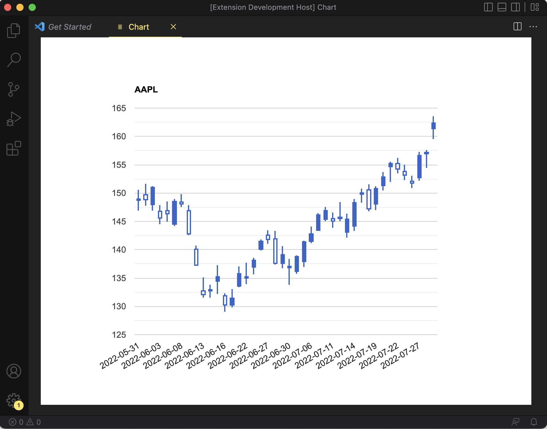Screen dimensions: 547x429
Task: Open the Run and Debug view
Action: click(14, 119)
